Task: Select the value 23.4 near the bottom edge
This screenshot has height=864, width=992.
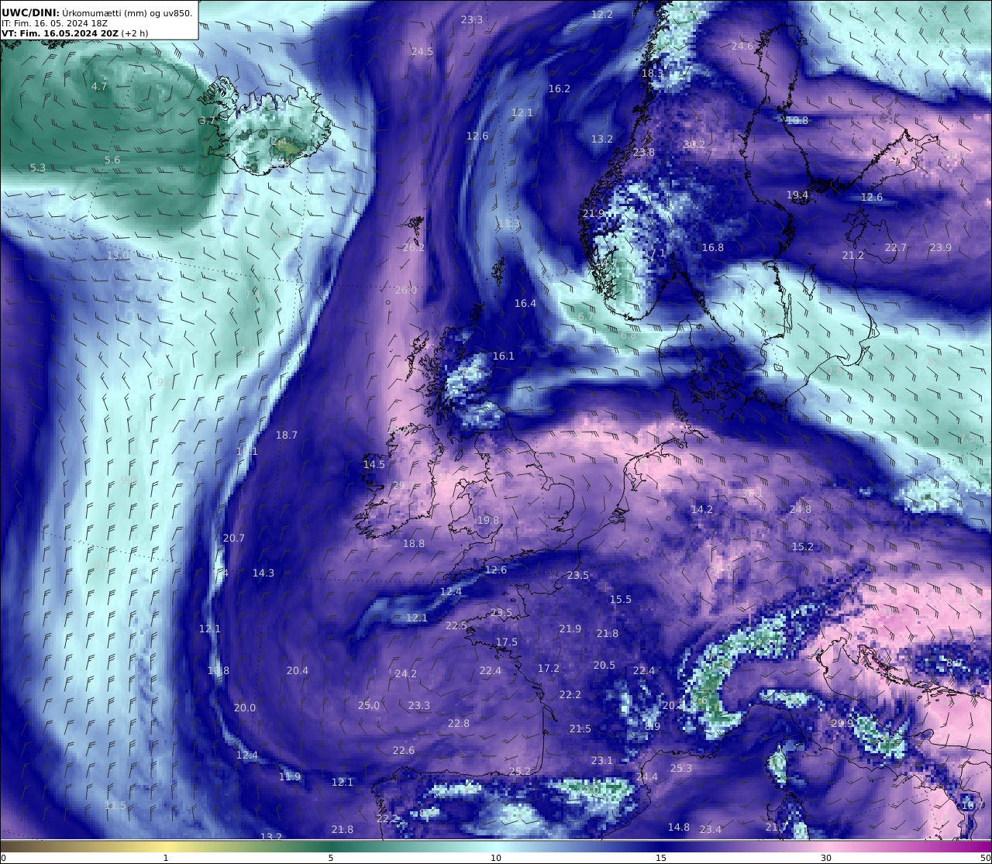Action: point(711,829)
